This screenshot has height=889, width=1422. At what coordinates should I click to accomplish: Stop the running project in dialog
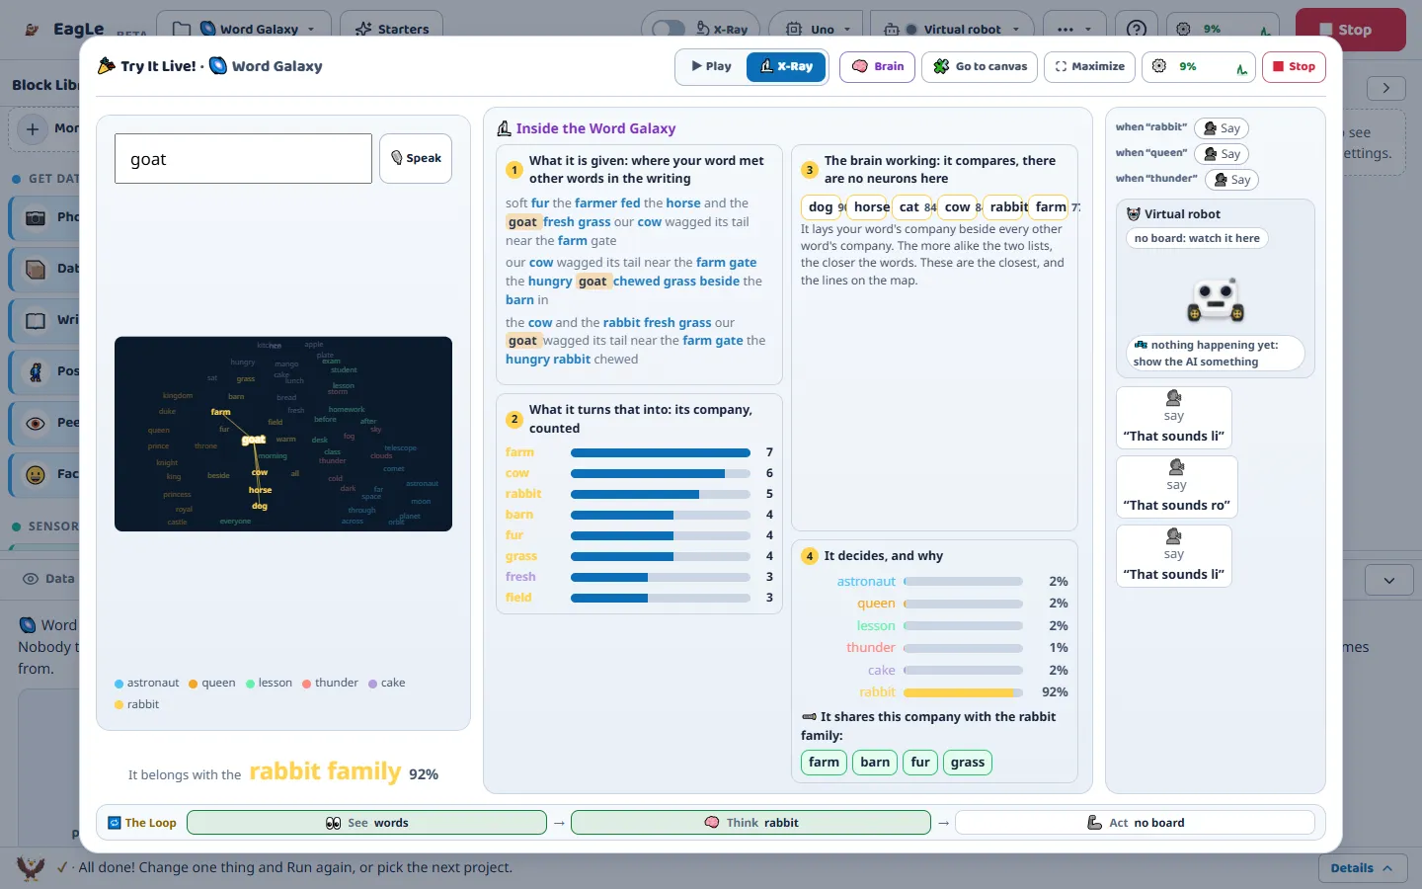tap(1294, 66)
